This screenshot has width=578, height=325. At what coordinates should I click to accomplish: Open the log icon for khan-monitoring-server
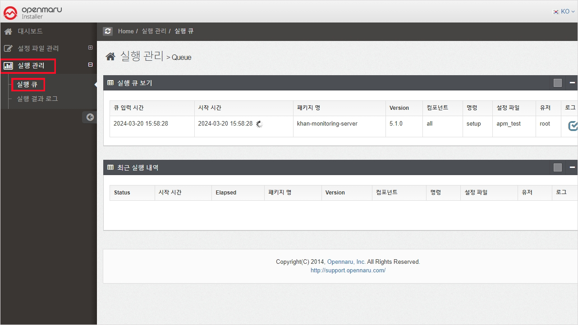pos(573,126)
